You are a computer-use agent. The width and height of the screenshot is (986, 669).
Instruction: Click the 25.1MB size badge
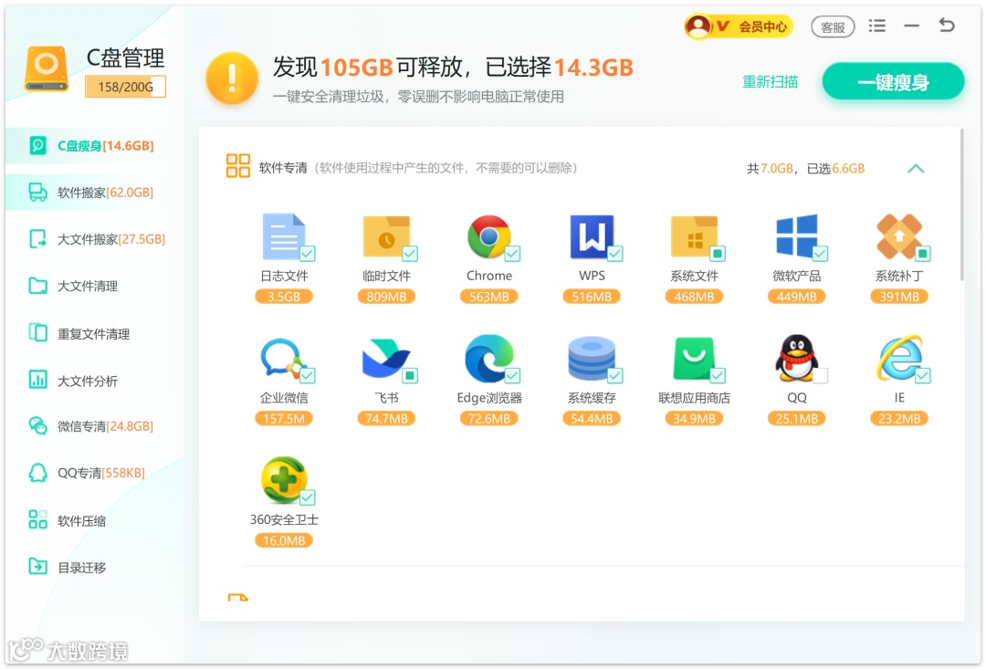(x=797, y=418)
